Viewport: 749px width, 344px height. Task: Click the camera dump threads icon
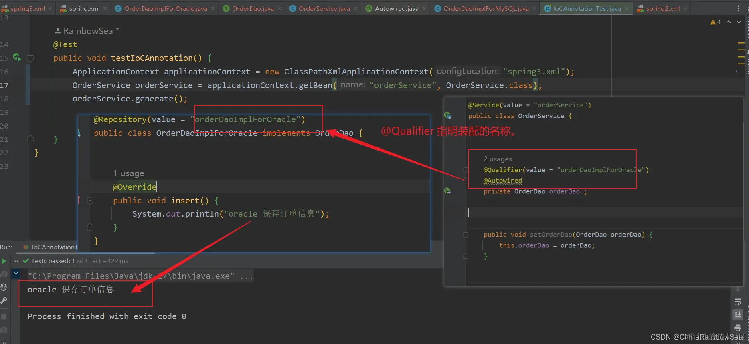[x=4, y=330]
